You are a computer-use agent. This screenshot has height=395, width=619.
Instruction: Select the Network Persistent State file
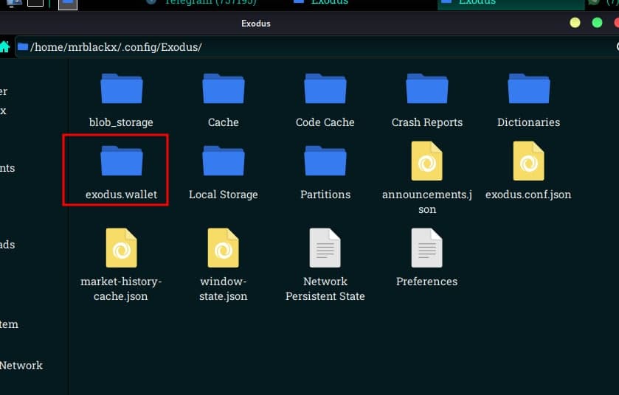pyautogui.click(x=325, y=248)
